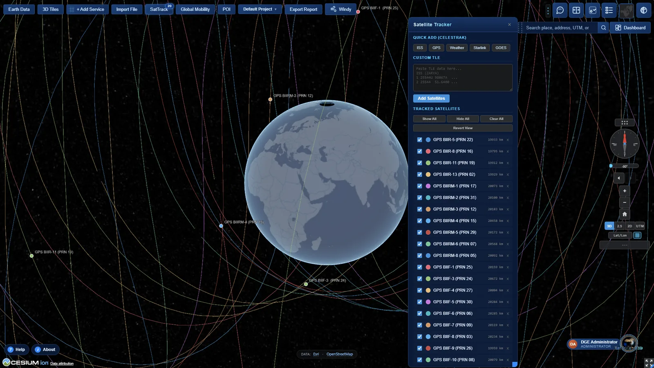Open the Esri data attribution link

point(316,354)
